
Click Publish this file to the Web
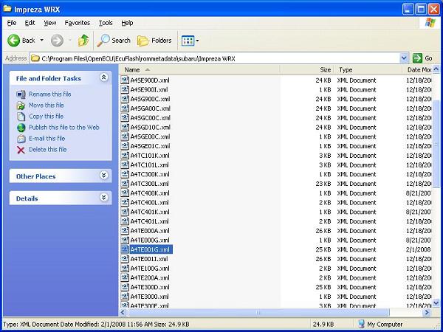[x=64, y=128]
